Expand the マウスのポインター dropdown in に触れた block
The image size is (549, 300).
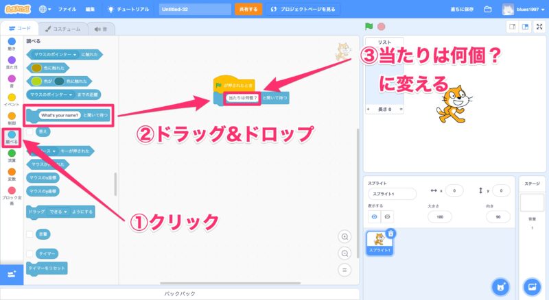(76, 53)
